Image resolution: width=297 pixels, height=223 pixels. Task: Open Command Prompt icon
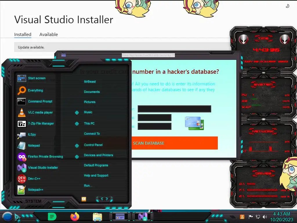pyautogui.click(x=21, y=101)
